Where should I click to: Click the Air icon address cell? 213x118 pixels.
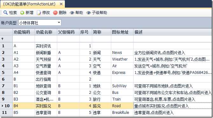(x=122, y=66)
